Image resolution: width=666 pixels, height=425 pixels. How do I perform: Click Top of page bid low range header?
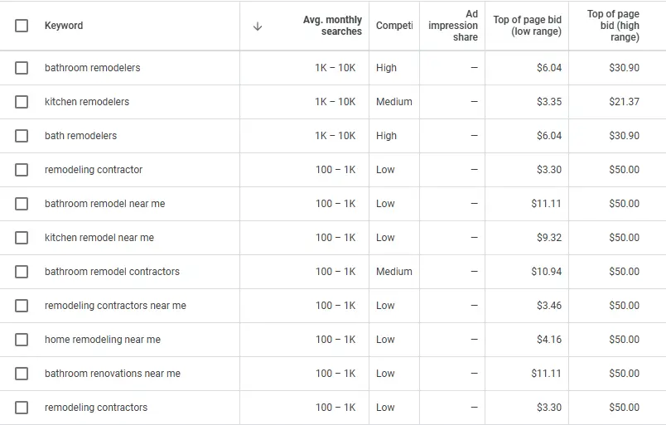[527, 26]
